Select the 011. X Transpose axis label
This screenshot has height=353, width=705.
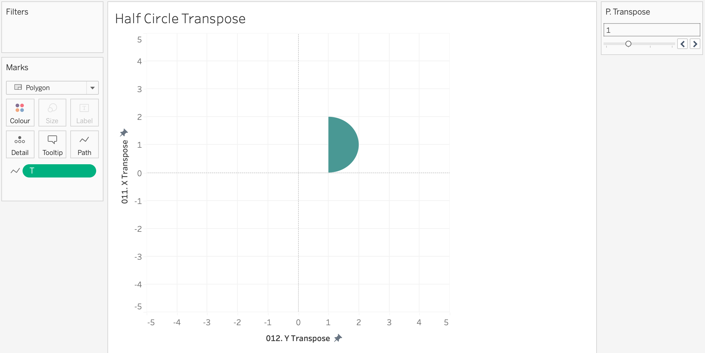[125, 172]
